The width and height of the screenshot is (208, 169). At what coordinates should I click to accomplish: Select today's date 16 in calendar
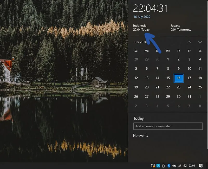pos(179,78)
